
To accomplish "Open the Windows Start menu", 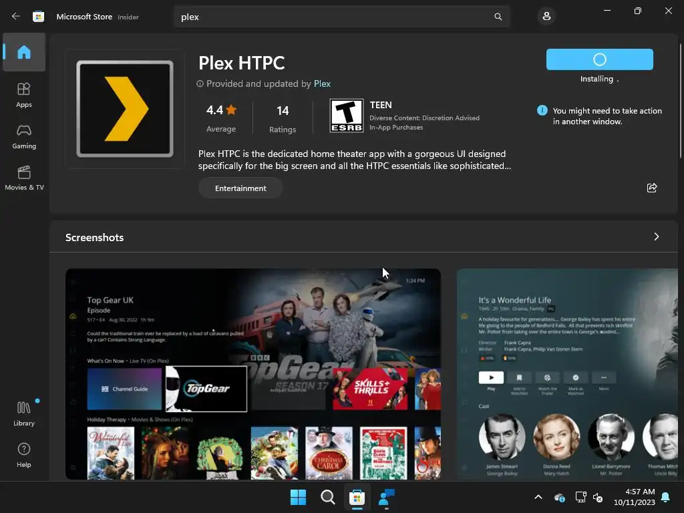I will pos(299,497).
